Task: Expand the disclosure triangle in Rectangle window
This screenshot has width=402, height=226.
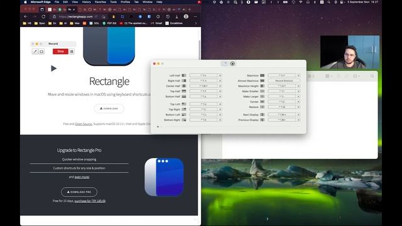Action: click(158, 127)
